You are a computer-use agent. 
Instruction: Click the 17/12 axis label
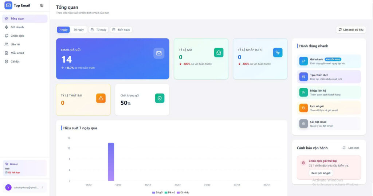click(89, 185)
